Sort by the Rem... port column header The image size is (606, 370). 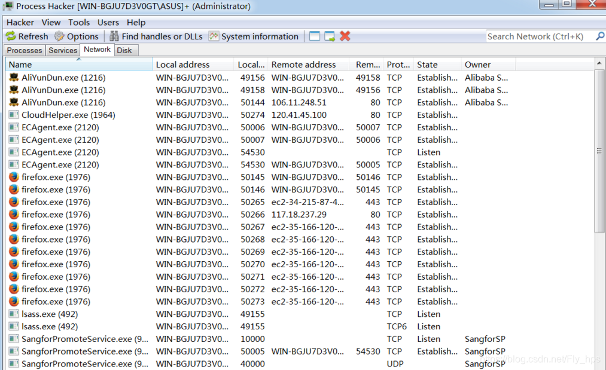367,65
